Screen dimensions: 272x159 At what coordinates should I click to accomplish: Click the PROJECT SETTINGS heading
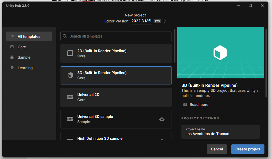coord(200,118)
